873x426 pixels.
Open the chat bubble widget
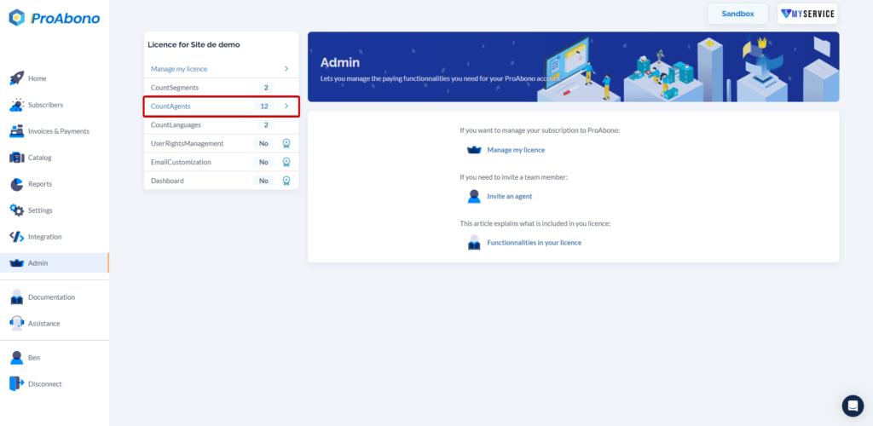[853, 406]
